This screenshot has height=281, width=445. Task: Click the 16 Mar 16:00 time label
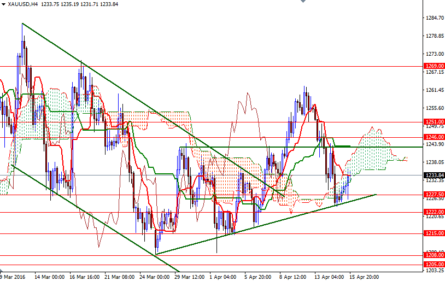tap(84, 277)
